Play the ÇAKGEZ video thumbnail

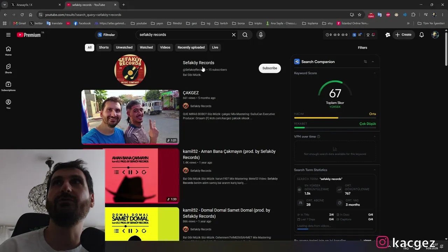pos(130,117)
